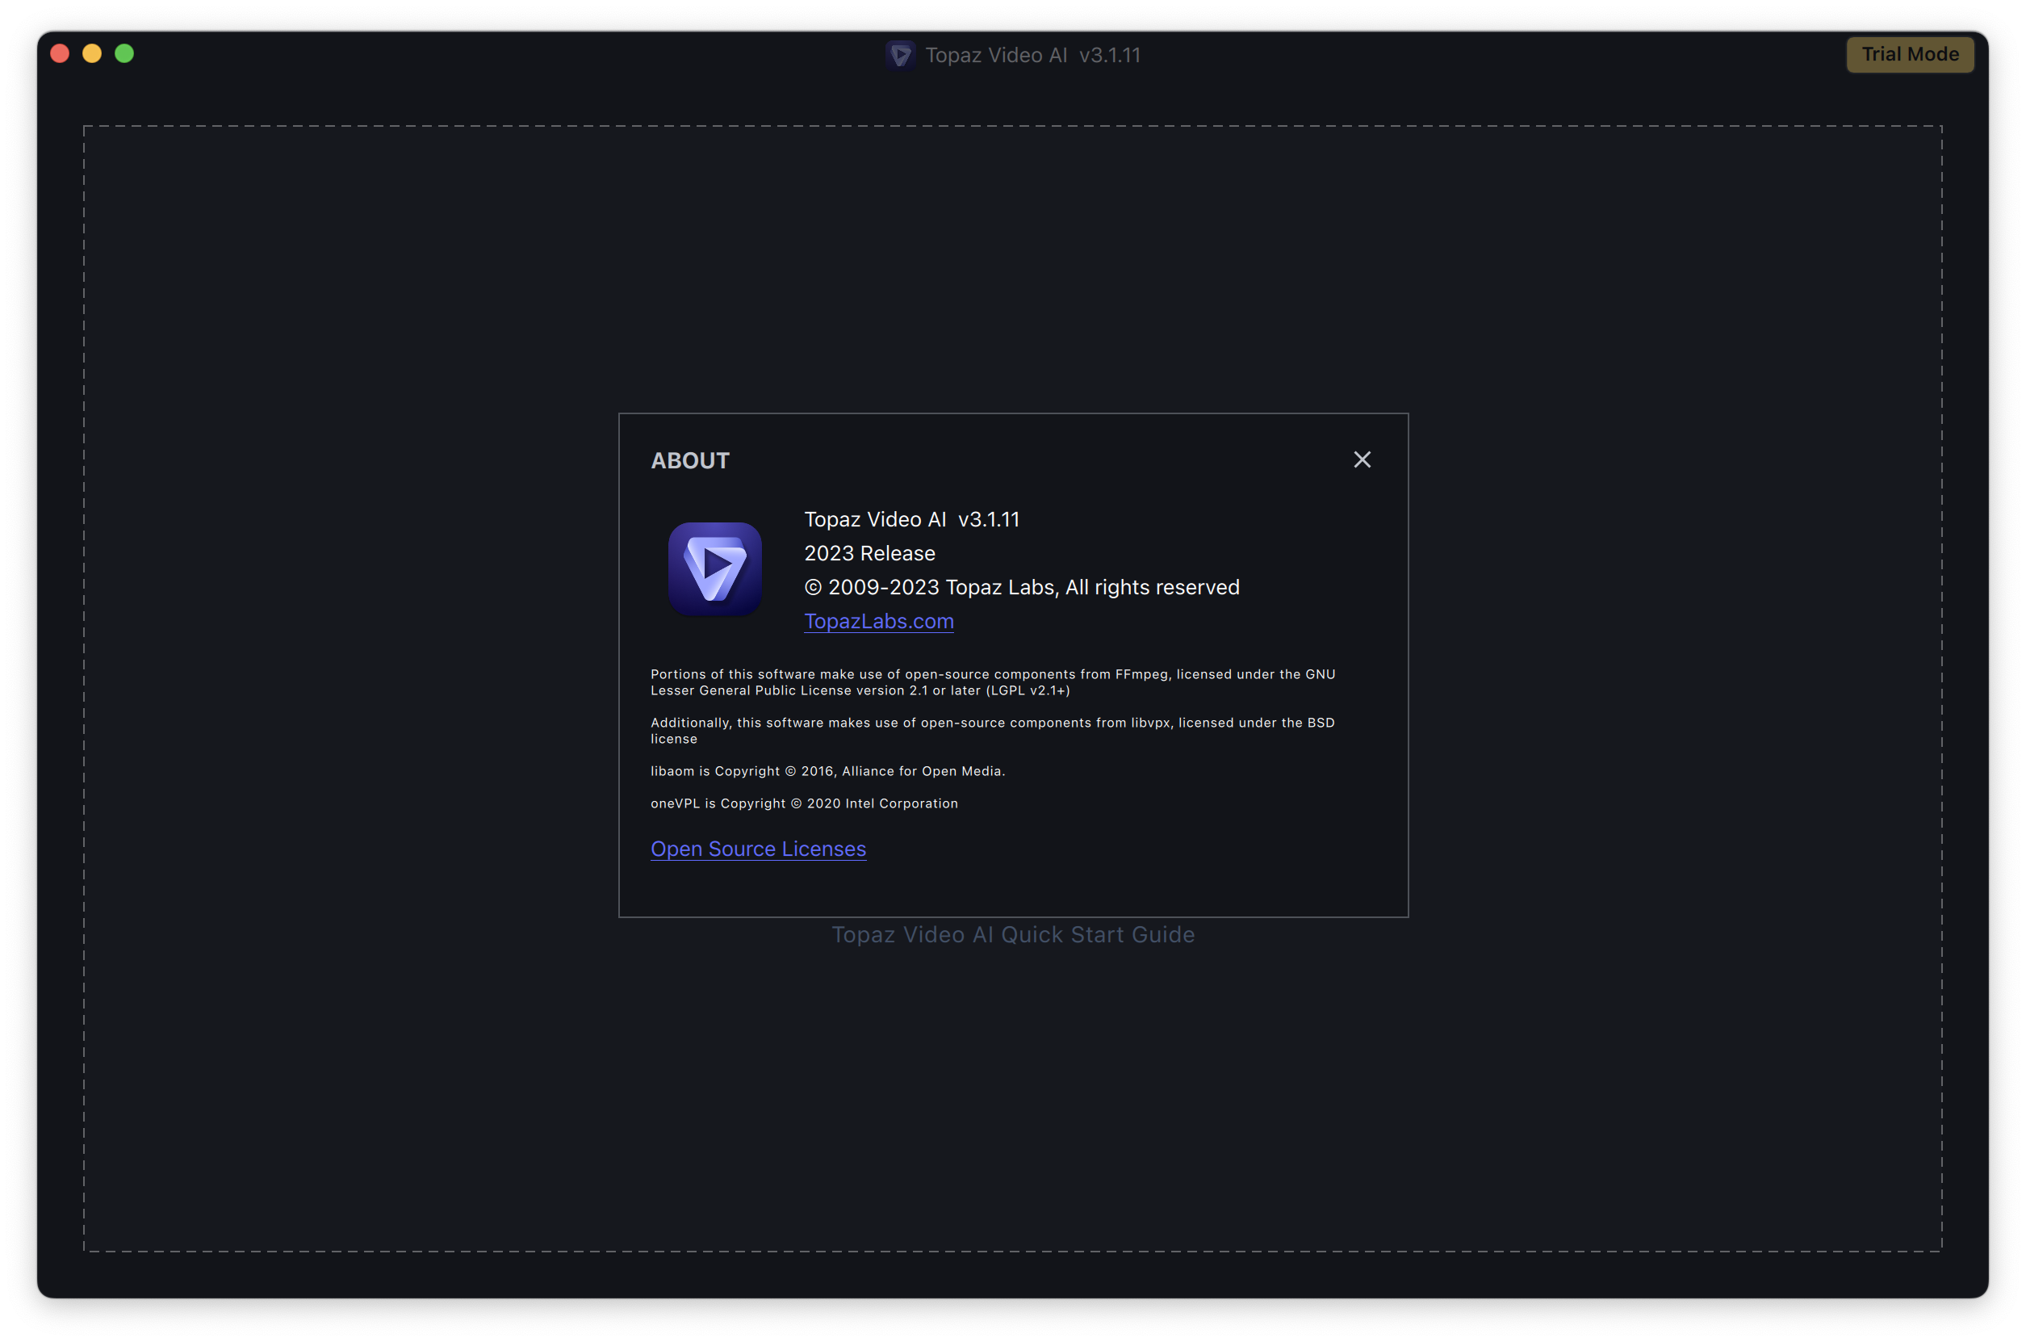Click the libaom copyright line

click(827, 771)
